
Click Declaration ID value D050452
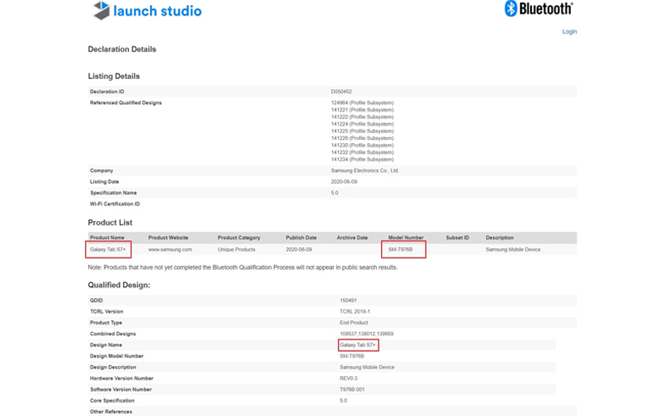coord(343,92)
